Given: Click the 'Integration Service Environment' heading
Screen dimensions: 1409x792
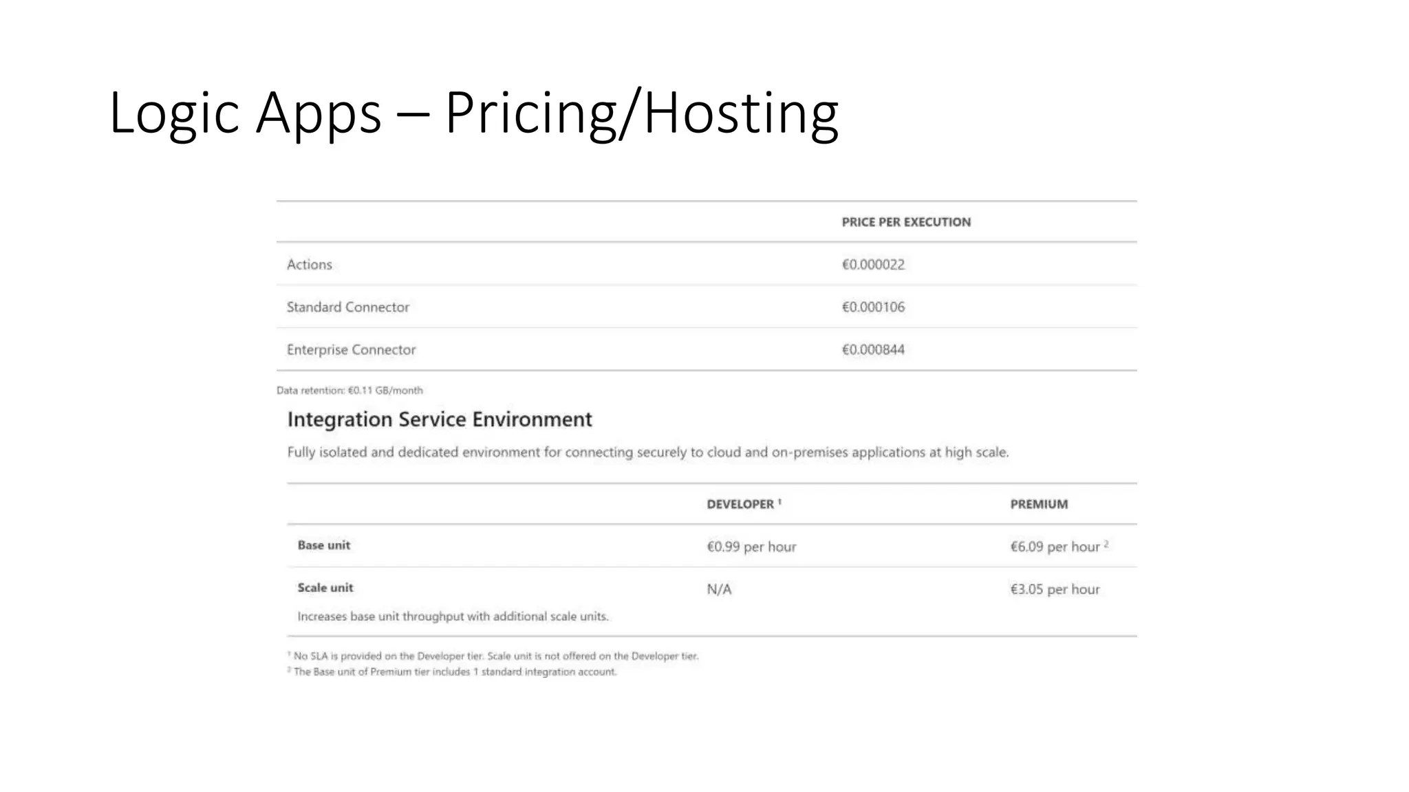Looking at the screenshot, I should [440, 419].
